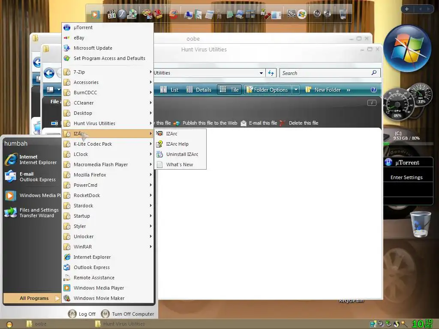Expand Hunt Virus Utilities program folder

pos(108,123)
